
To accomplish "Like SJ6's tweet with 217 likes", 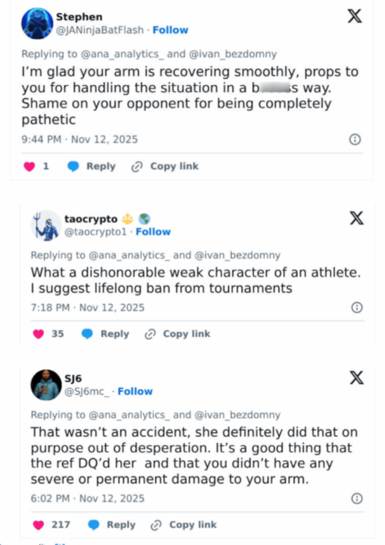I will [38, 525].
